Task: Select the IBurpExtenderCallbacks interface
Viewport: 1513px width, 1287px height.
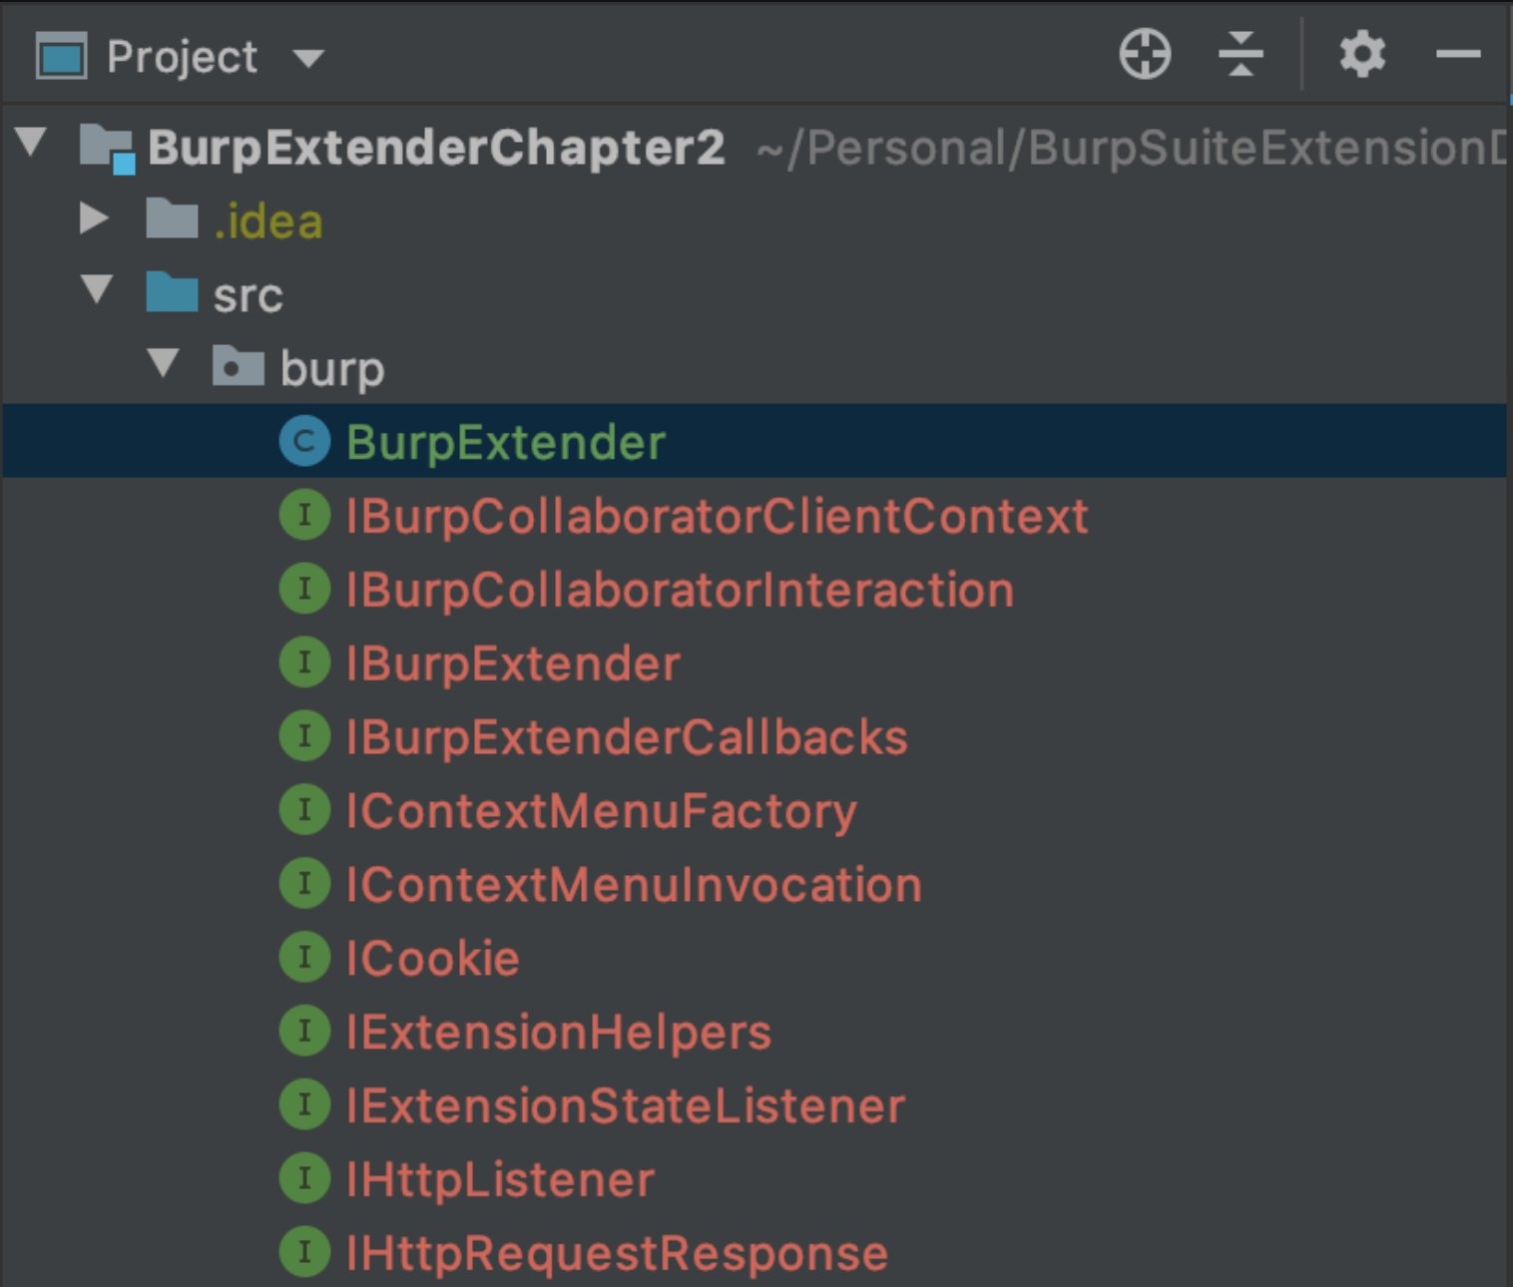Action: (627, 738)
